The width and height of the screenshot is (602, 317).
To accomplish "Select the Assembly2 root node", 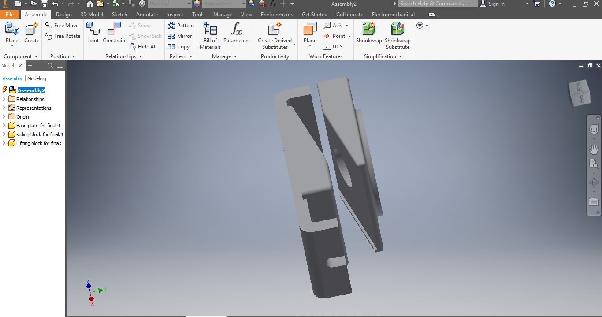I will tap(31, 90).
